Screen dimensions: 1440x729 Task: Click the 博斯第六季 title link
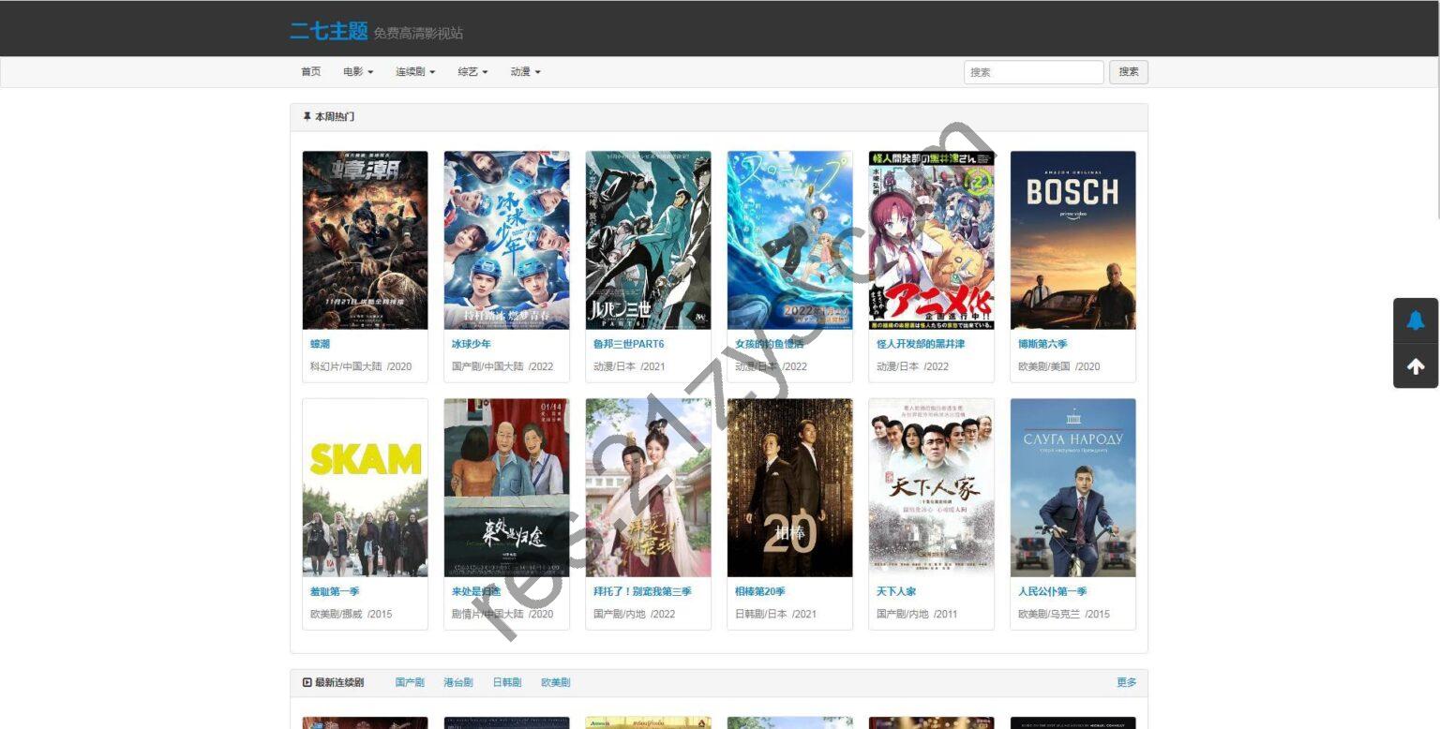tap(1042, 344)
